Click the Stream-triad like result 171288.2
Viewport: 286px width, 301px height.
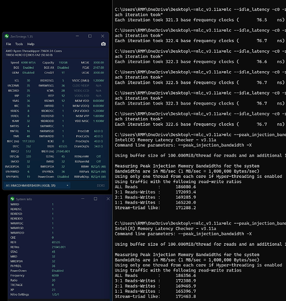pyautogui.click(x=186, y=208)
